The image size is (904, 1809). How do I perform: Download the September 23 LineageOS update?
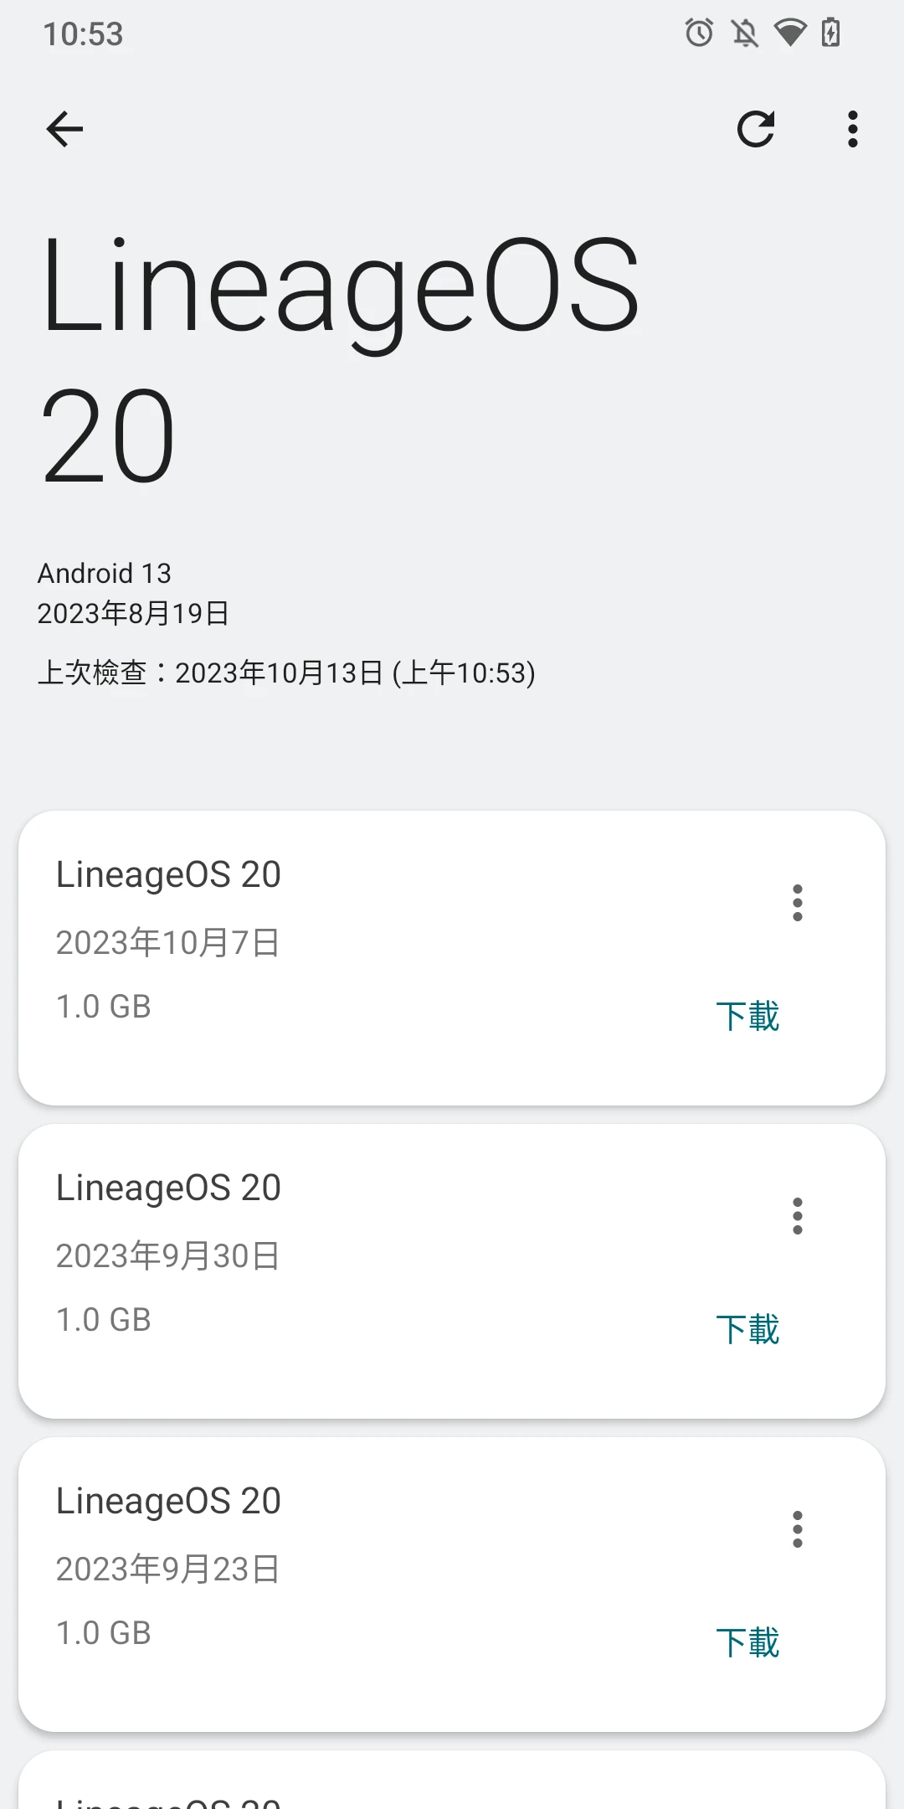pos(747,1642)
